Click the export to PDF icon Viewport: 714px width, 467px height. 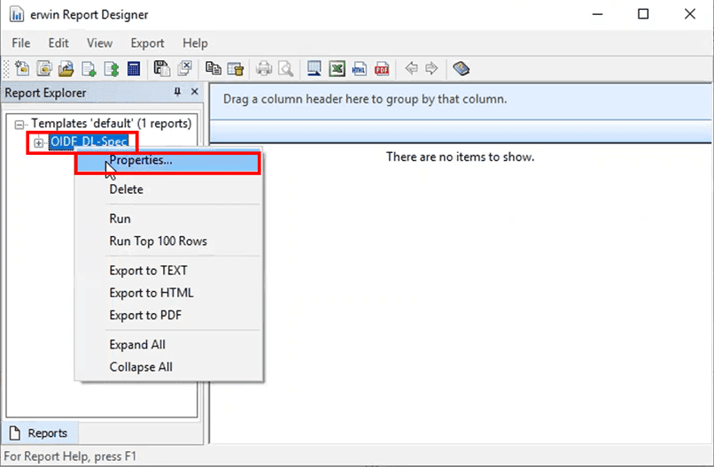(x=382, y=69)
